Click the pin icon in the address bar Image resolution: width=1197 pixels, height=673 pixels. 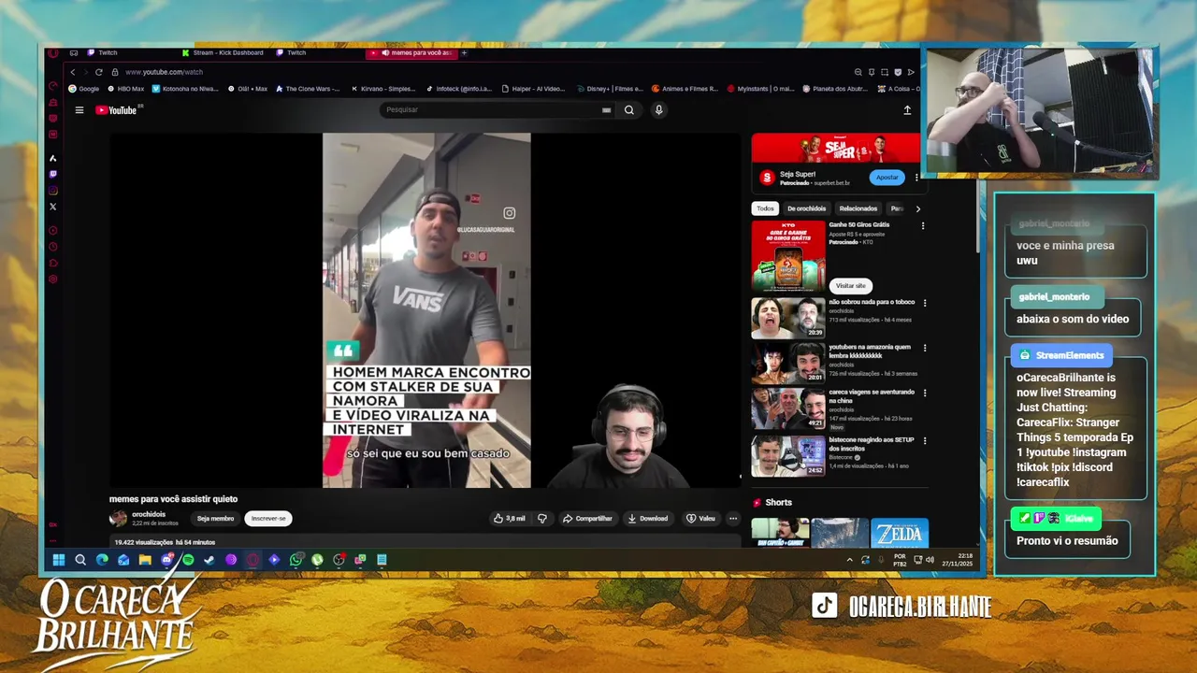[x=871, y=72]
